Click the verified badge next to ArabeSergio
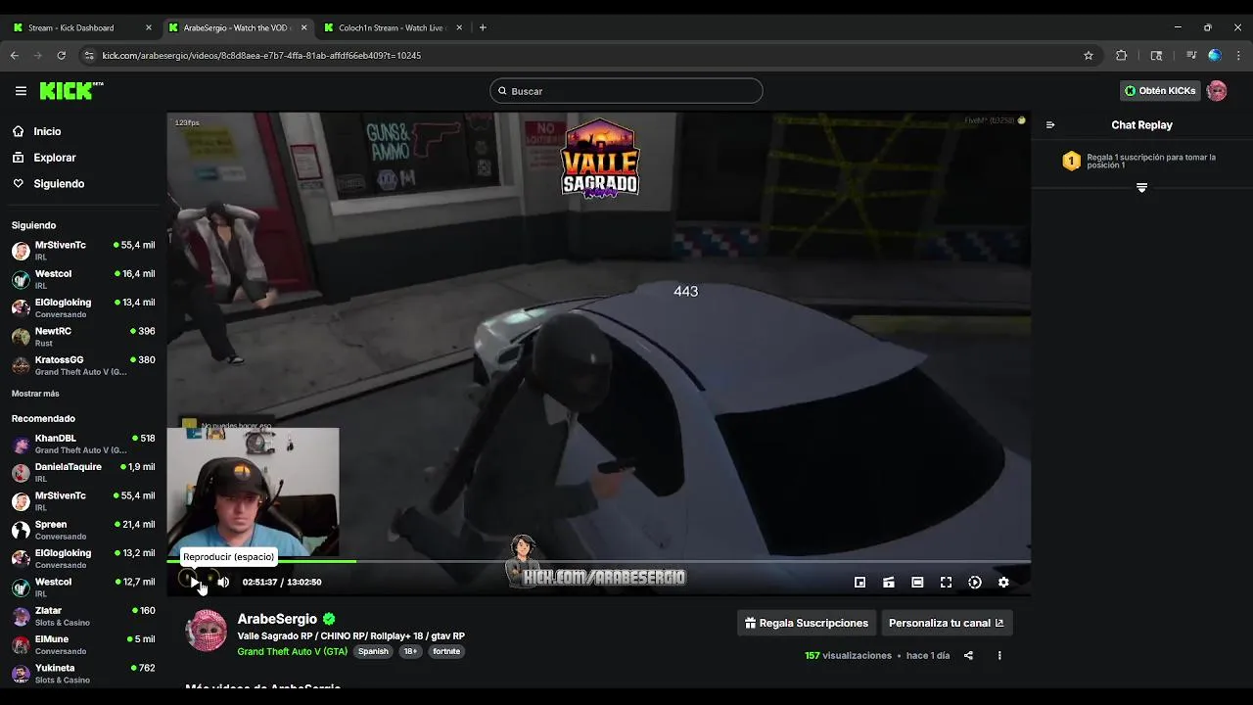 [329, 619]
